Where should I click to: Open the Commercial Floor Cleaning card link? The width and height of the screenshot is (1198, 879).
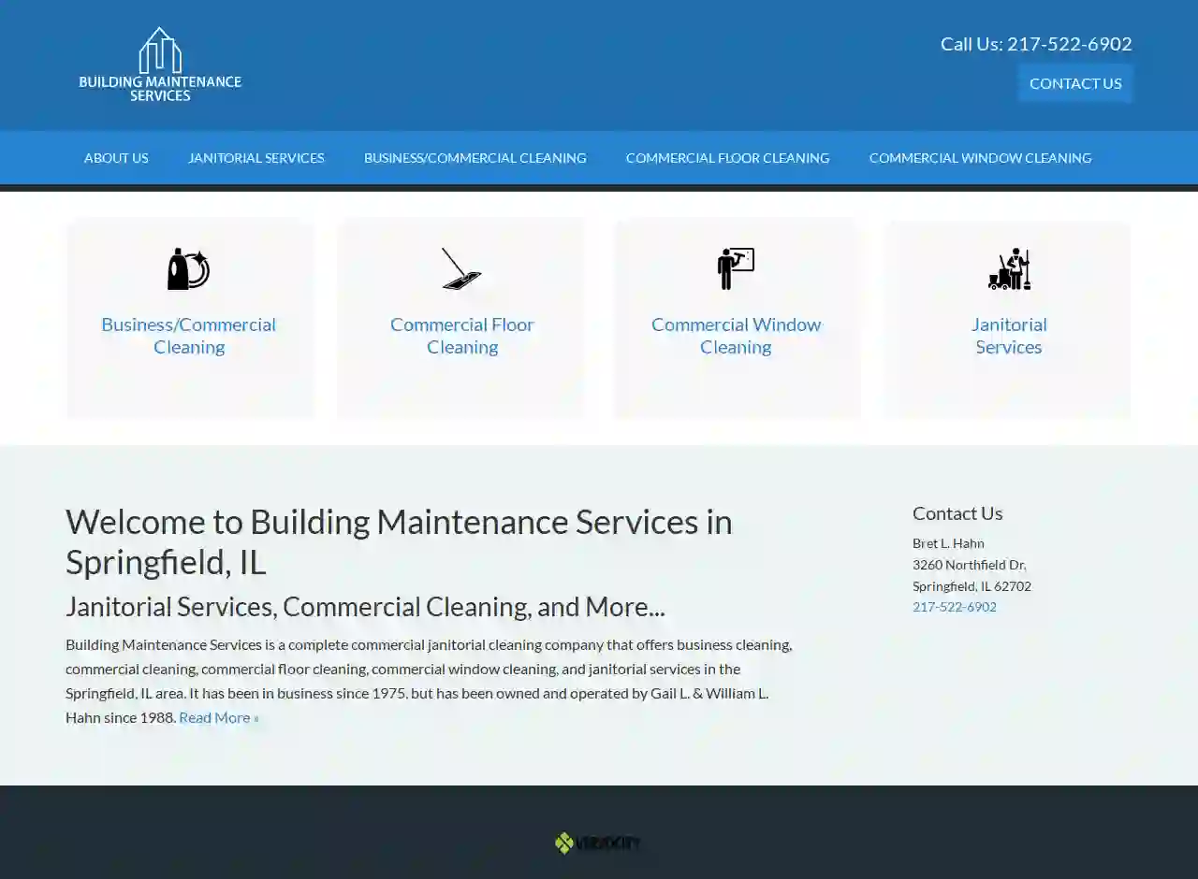click(x=462, y=336)
